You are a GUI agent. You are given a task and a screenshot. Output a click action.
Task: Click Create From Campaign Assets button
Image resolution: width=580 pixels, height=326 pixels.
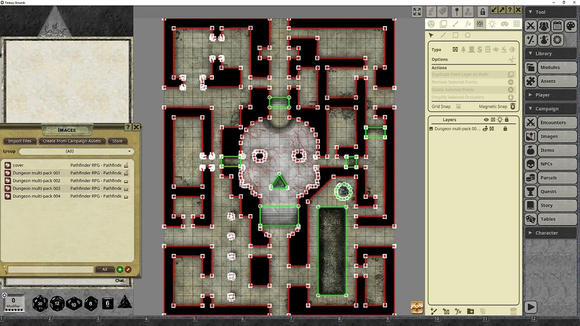click(72, 141)
